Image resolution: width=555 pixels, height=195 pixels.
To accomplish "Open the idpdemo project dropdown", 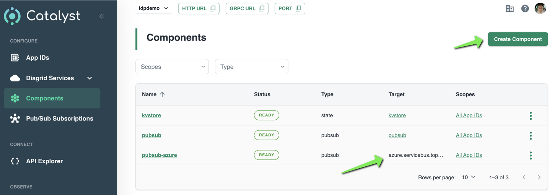I will [x=153, y=8].
